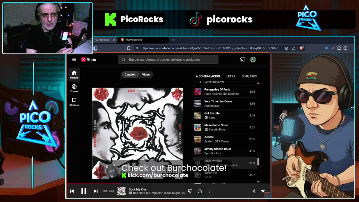Viewport: 359px width, 202px height.
Task: Open the YouTube Music hamburger menu
Action: (74, 59)
